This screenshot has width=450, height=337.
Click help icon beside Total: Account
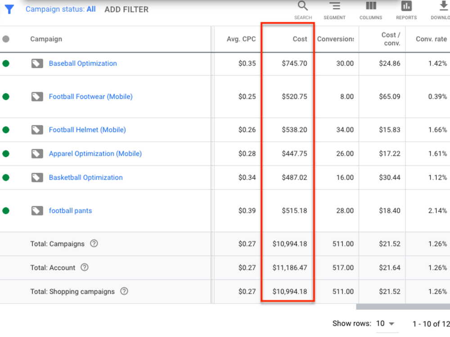click(x=85, y=267)
